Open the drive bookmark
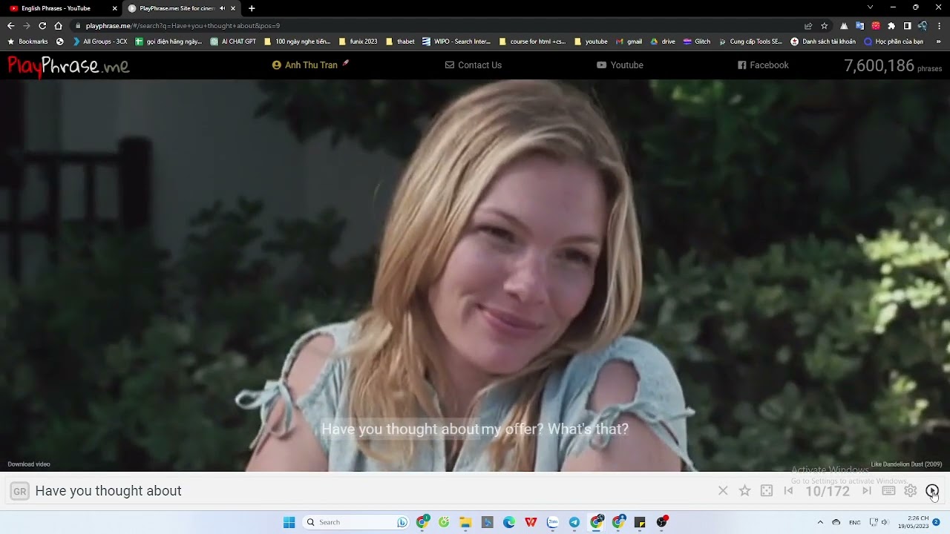The image size is (950, 534). (x=663, y=42)
